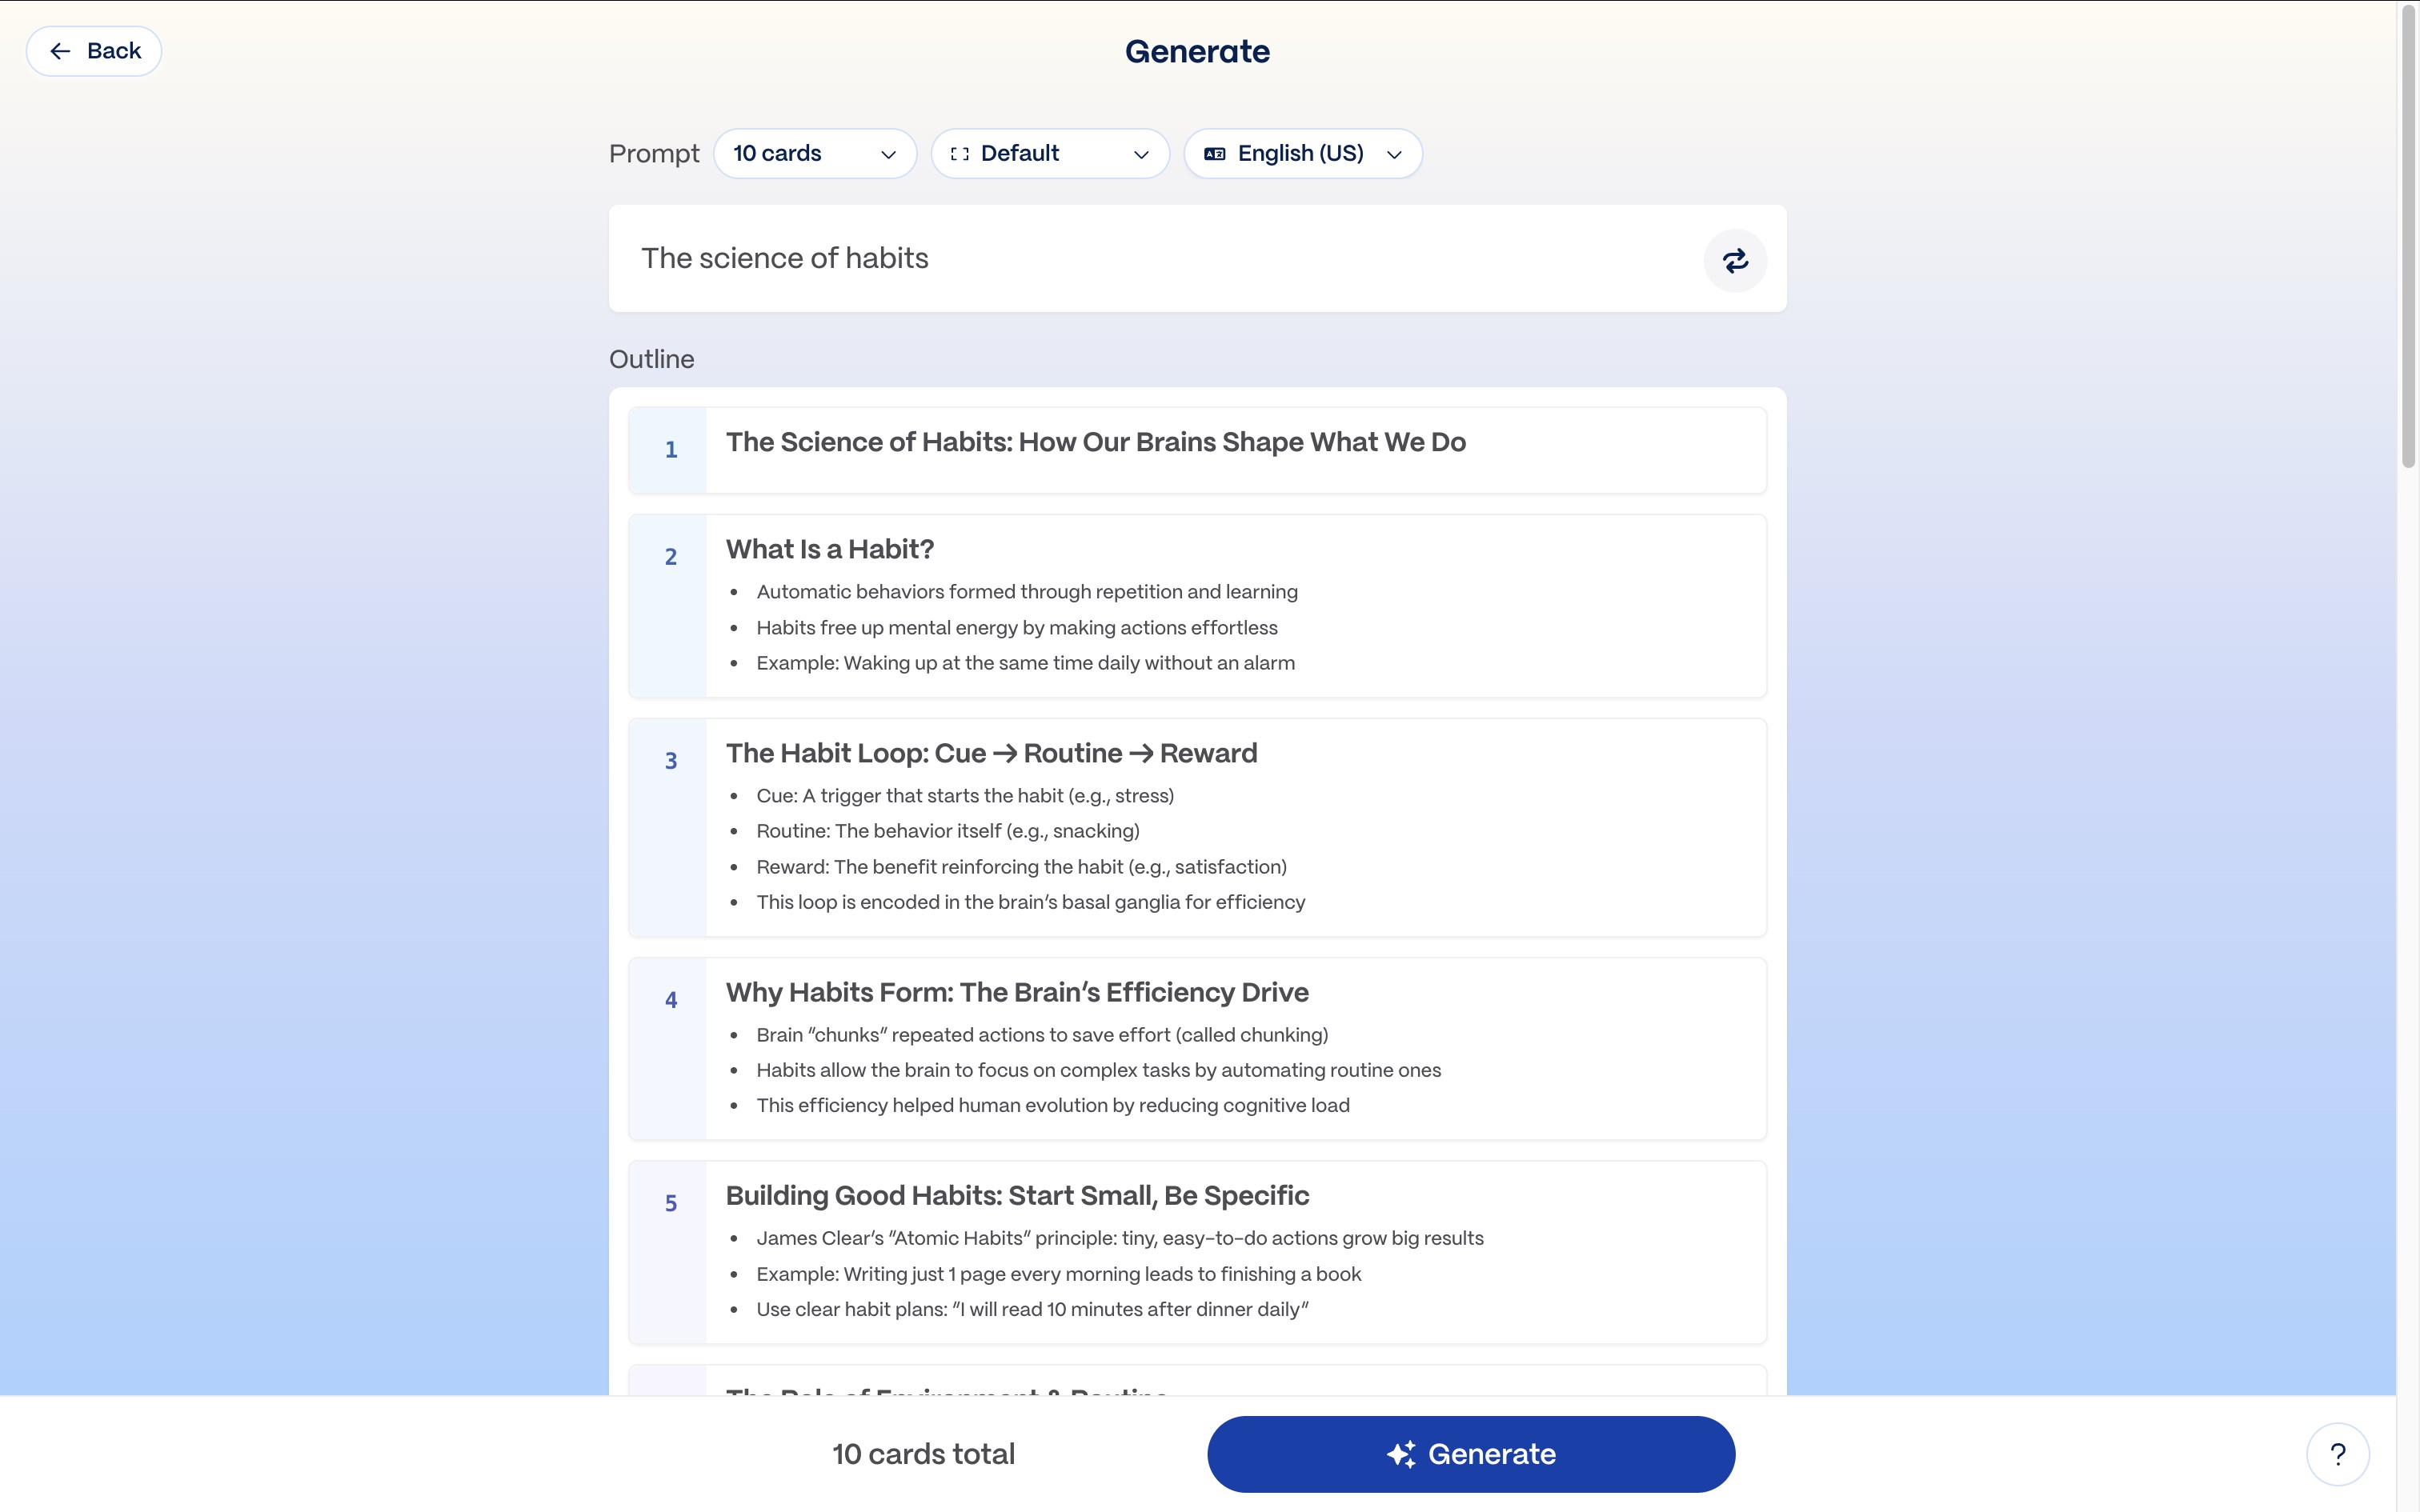Click the sparkle icon inside the Generate button
The image size is (2420, 1512).
(1402, 1453)
